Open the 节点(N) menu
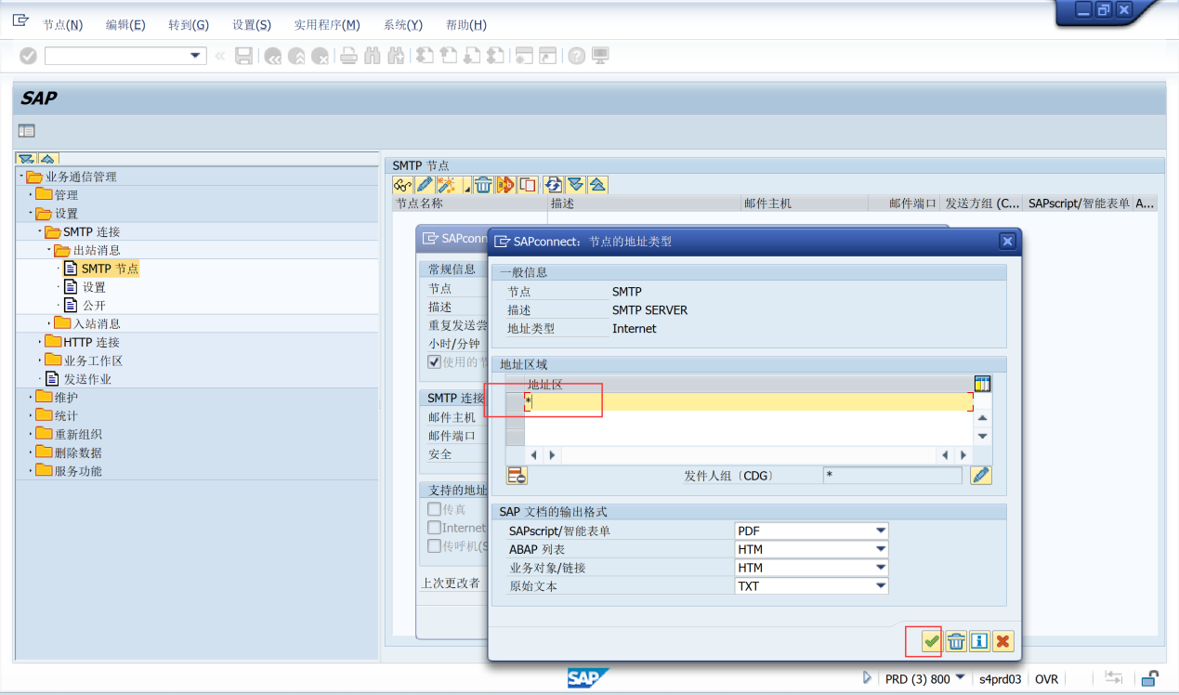Image resolution: width=1179 pixels, height=695 pixels. (62, 25)
